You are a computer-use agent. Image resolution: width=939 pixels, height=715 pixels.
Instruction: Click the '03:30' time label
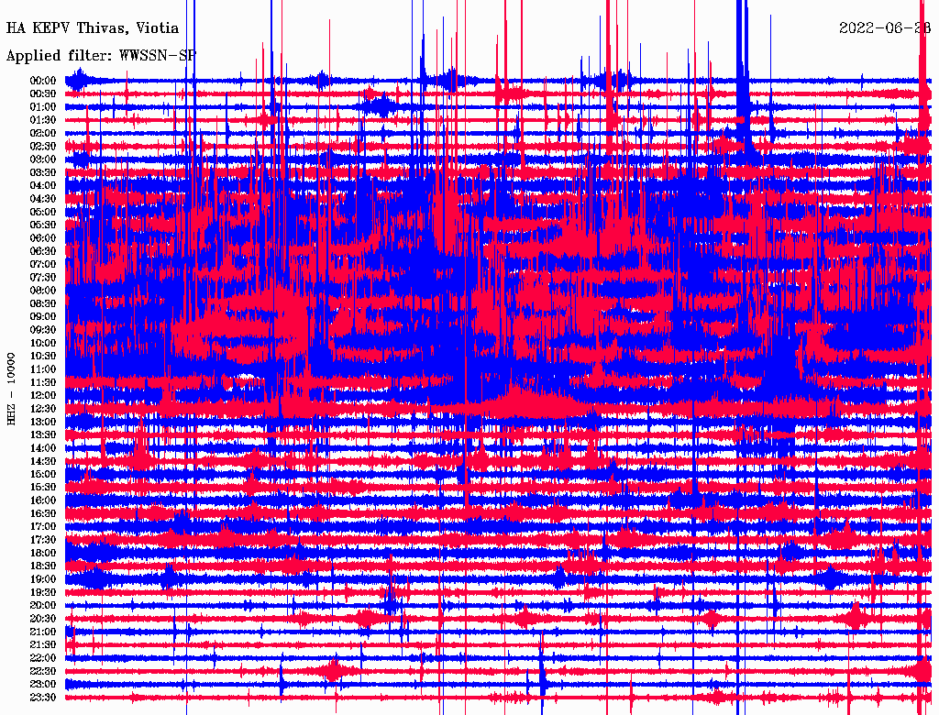click(43, 172)
